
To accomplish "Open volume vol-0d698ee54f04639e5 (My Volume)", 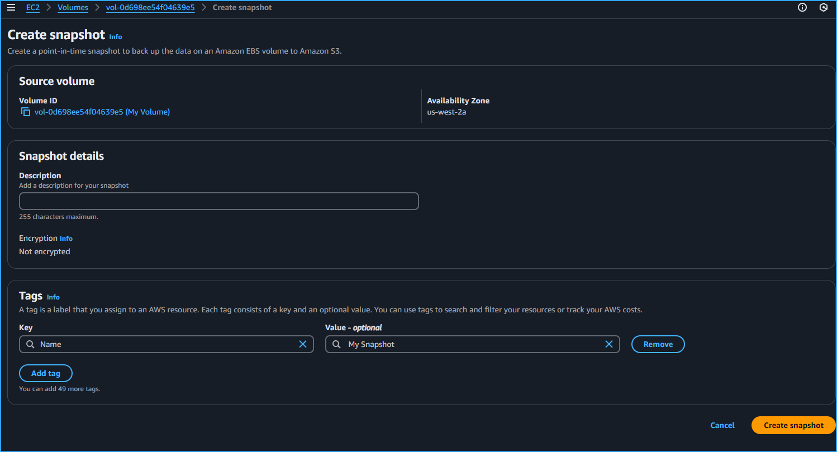I will click(x=102, y=112).
